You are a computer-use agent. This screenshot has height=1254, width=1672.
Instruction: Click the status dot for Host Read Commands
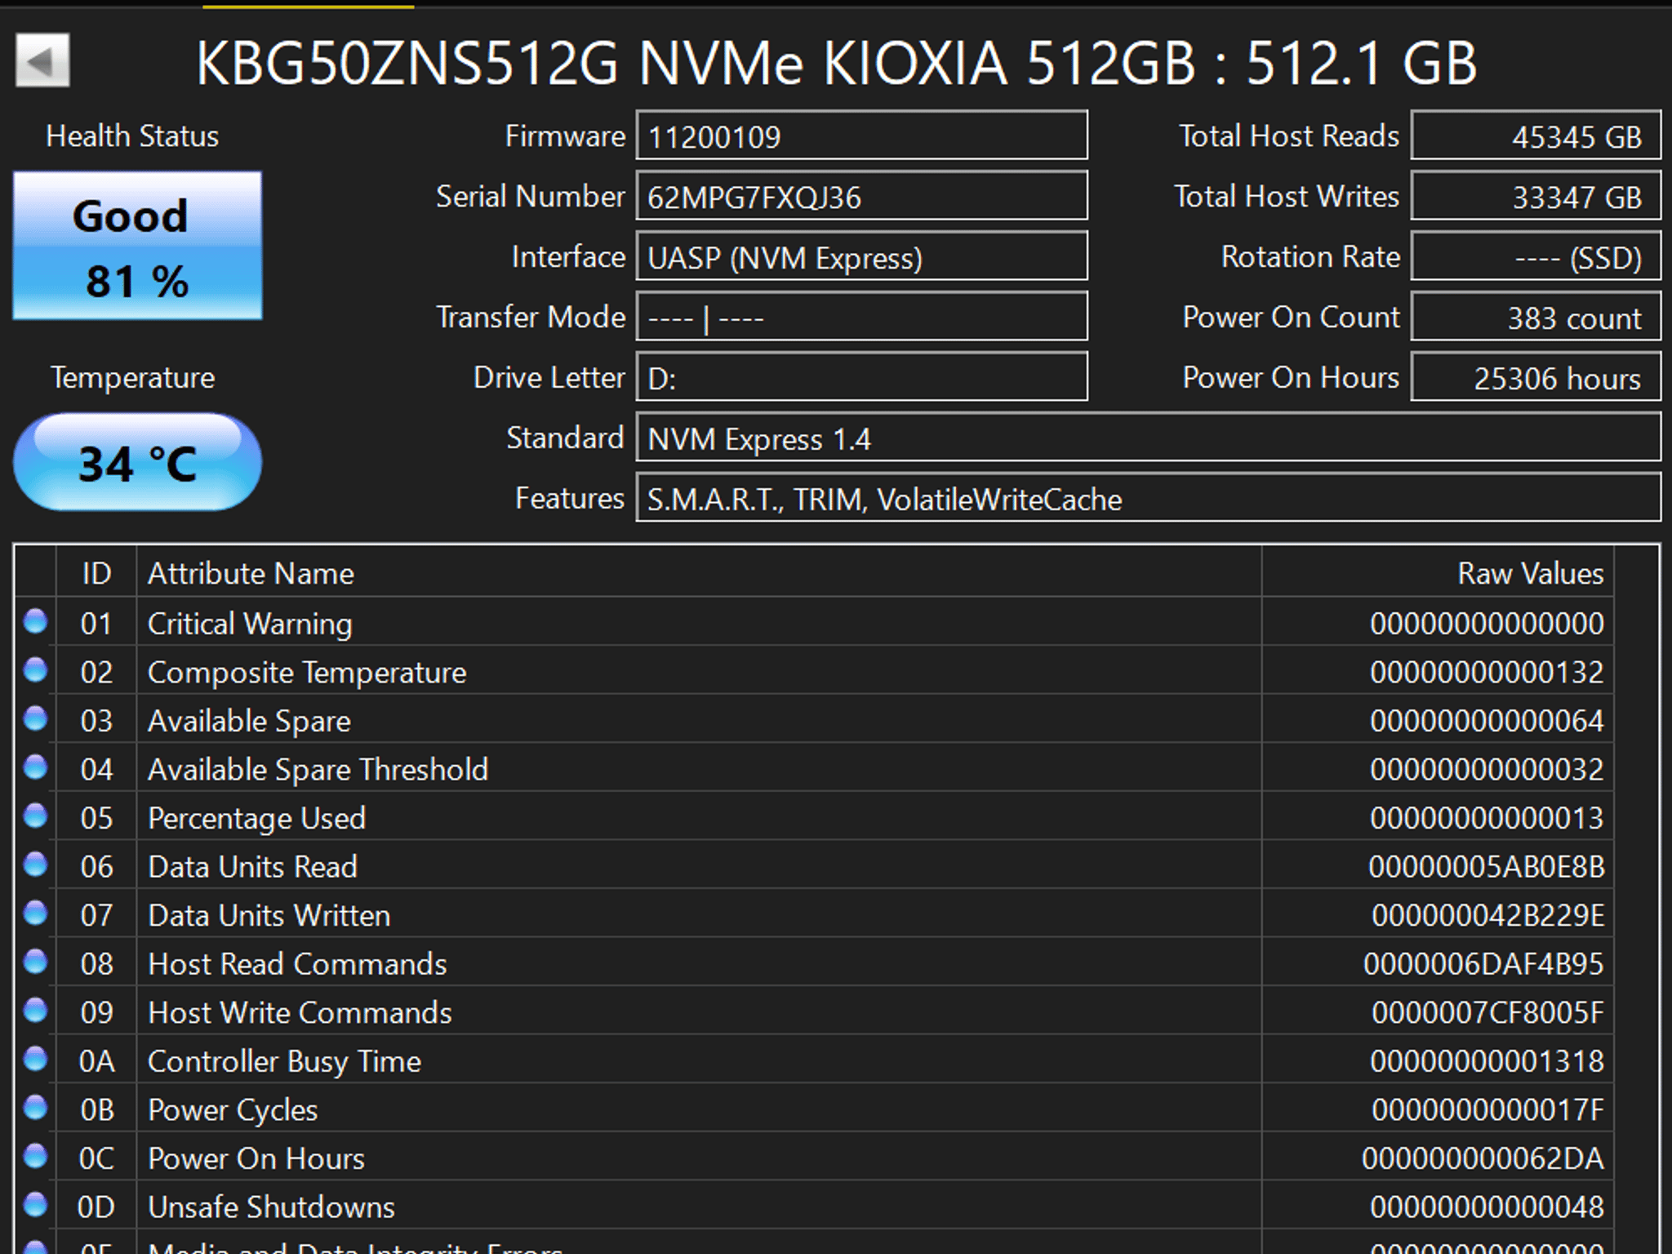point(36,963)
